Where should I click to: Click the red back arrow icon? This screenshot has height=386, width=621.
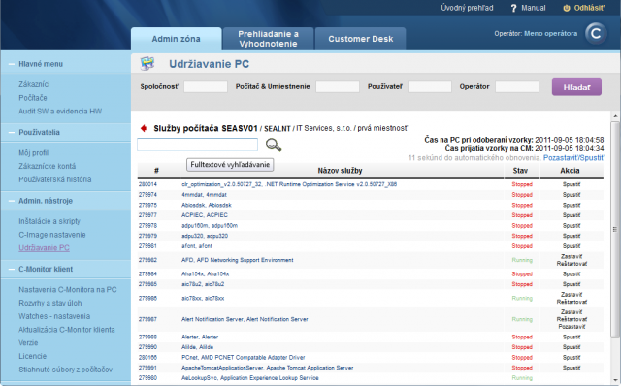[x=144, y=128]
